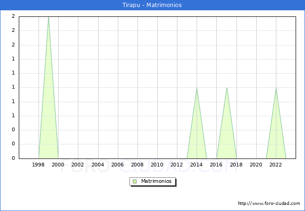
Task: Click the 'Tirapu - Matrimonios' chart title
Action: 152,5
